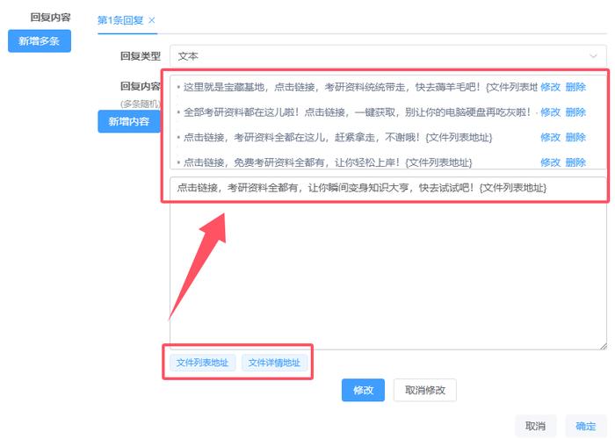Click the 确定 button at bottom
615x439 pixels.
tap(586, 426)
